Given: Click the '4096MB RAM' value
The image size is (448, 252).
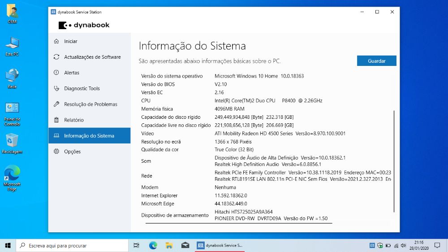Looking at the screenshot, I should [229, 109].
